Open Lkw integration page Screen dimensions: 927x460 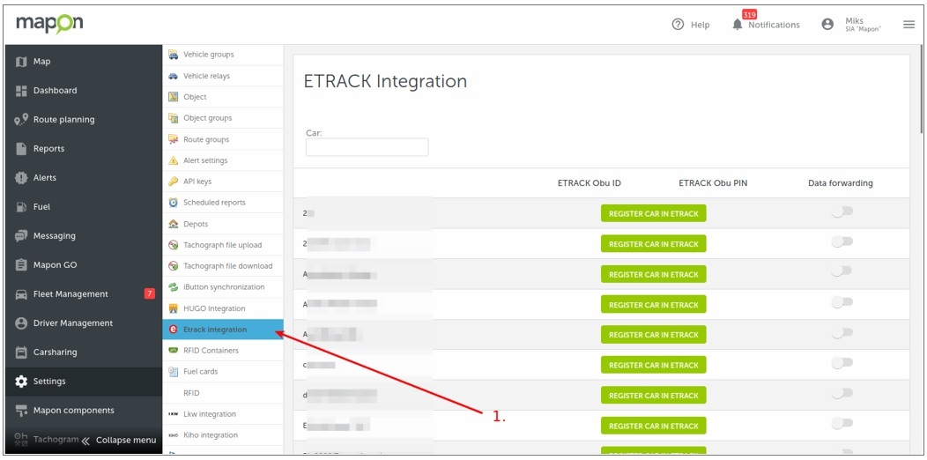pyautogui.click(x=223, y=414)
